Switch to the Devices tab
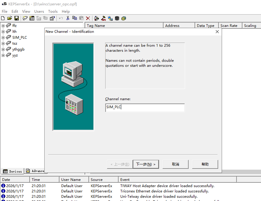This screenshot has height=201, width=261. click(13, 171)
